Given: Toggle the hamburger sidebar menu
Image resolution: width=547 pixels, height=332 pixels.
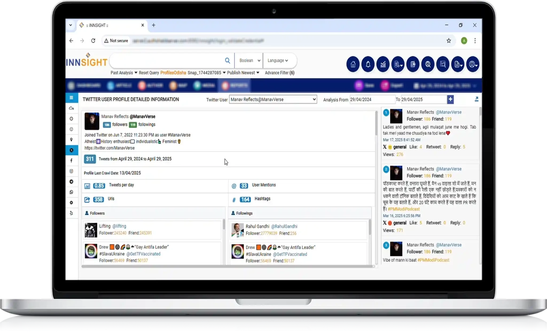Looking at the screenshot, I should tap(71, 98).
